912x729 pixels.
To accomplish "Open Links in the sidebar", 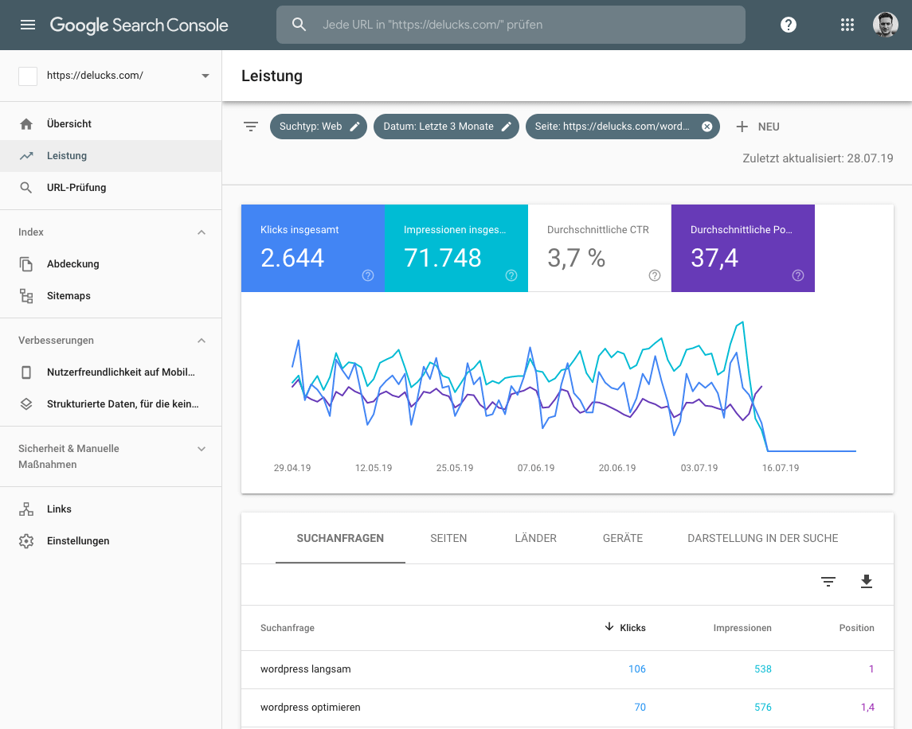I will 111,509.
